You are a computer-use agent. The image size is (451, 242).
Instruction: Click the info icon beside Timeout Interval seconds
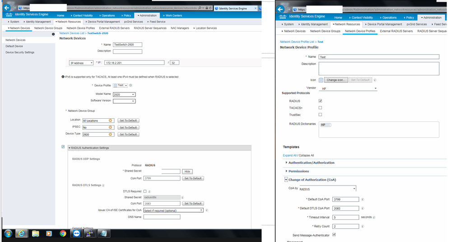pos(374,217)
